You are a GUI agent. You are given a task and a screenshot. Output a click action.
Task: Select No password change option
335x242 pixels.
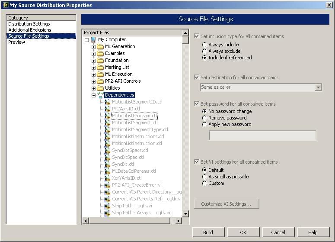tap(204, 111)
